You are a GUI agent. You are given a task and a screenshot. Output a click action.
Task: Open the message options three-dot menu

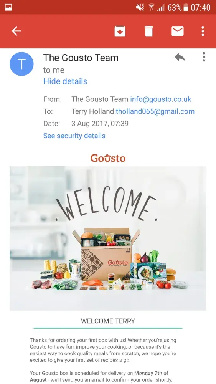(204, 57)
